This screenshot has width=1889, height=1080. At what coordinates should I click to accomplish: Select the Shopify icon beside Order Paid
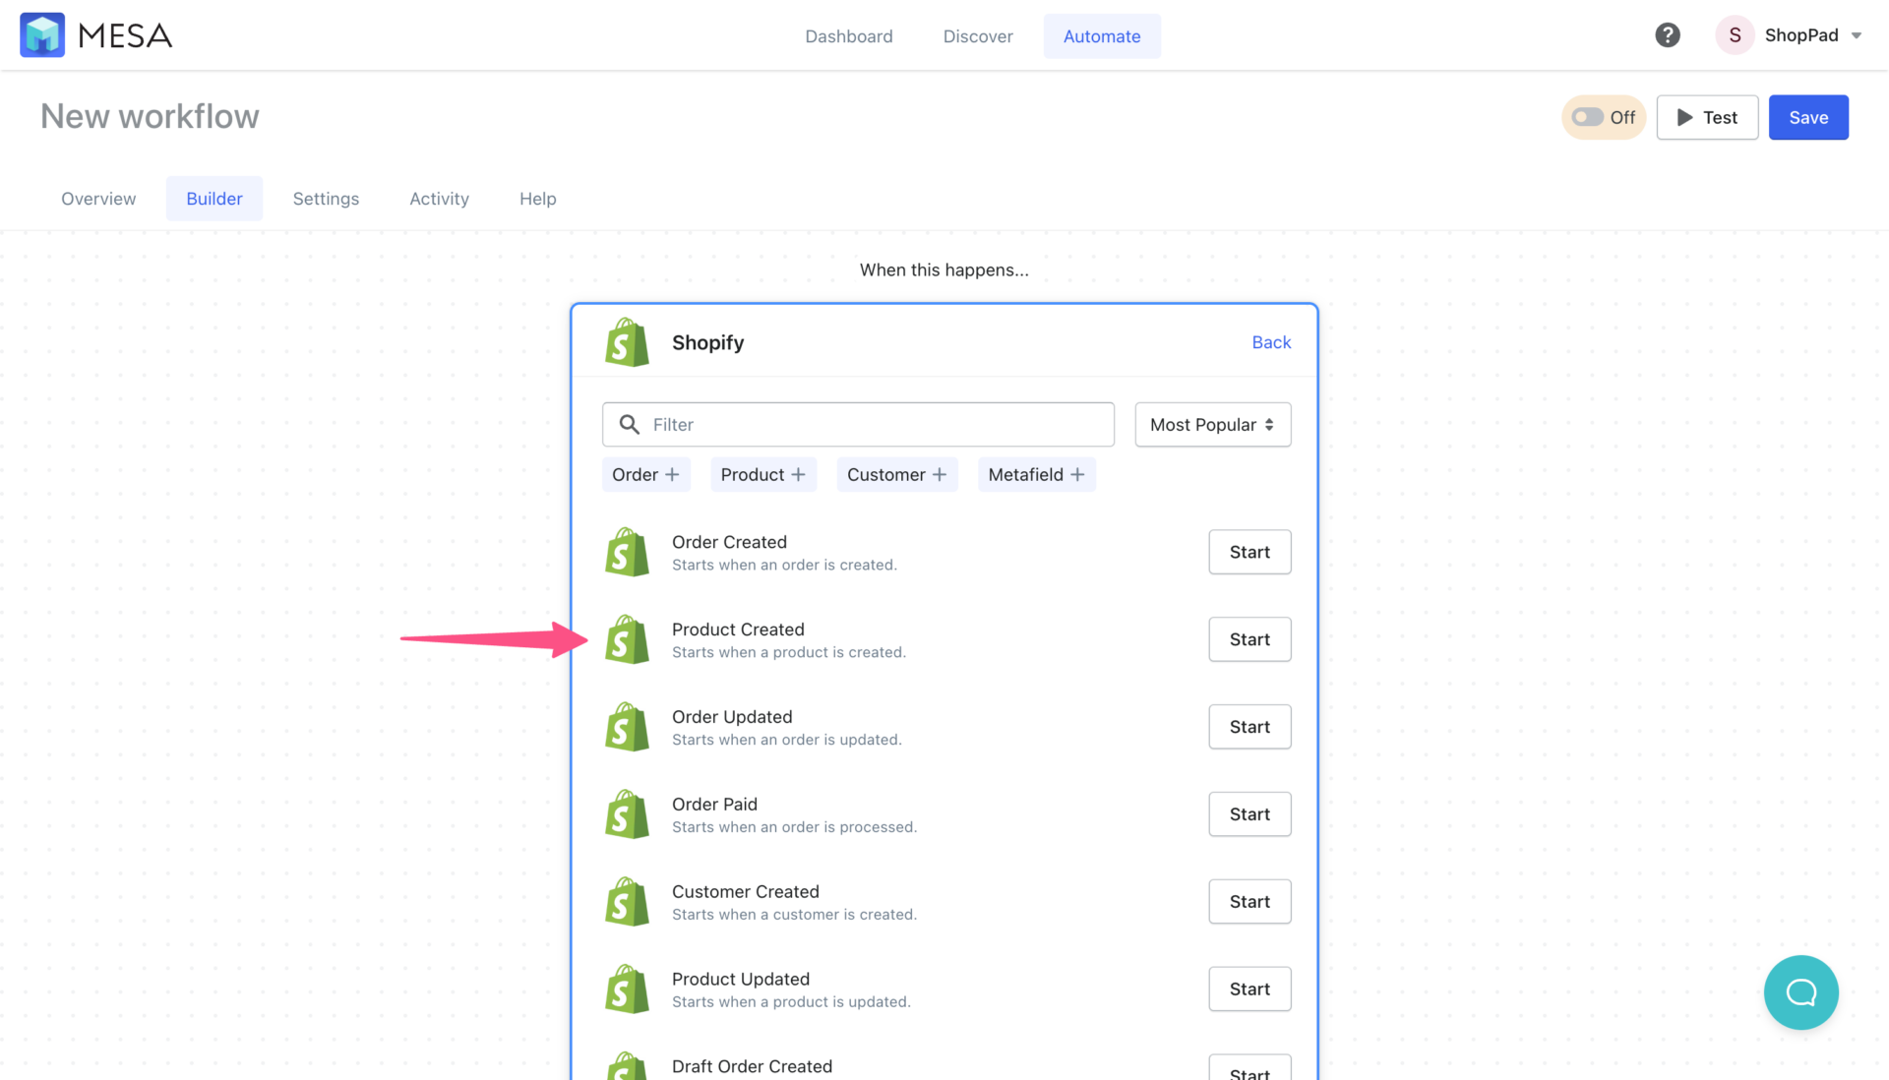[x=627, y=813]
